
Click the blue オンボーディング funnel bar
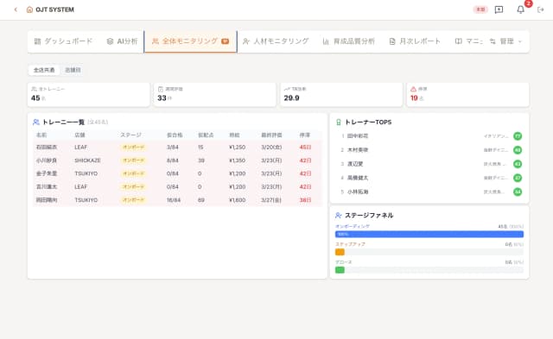(x=429, y=234)
